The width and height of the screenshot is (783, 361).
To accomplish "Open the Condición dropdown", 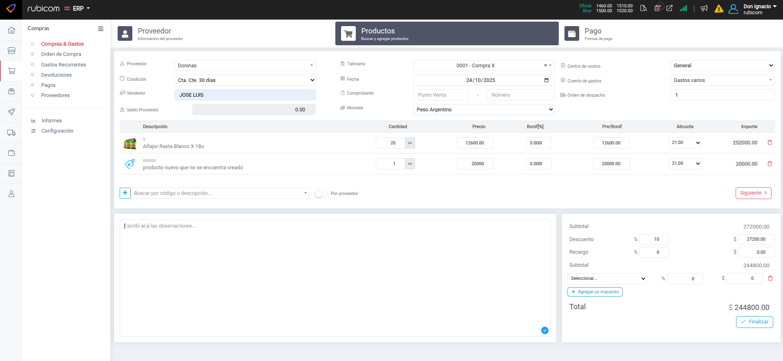I will coord(245,80).
